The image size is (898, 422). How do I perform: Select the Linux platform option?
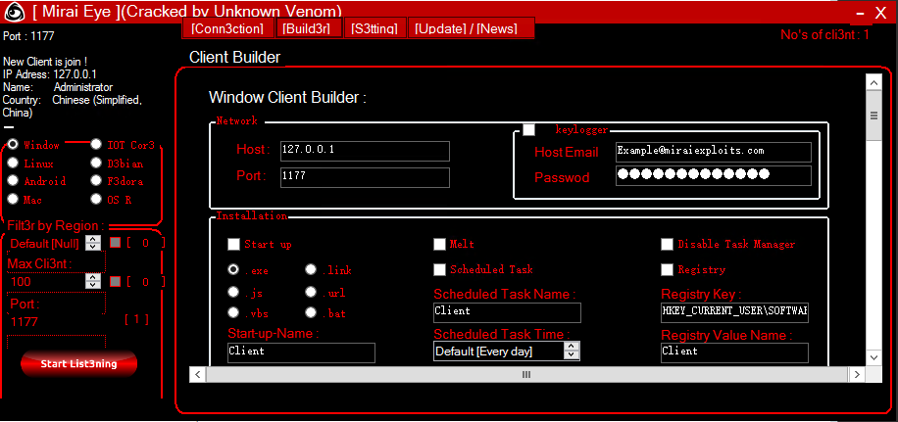(x=13, y=164)
